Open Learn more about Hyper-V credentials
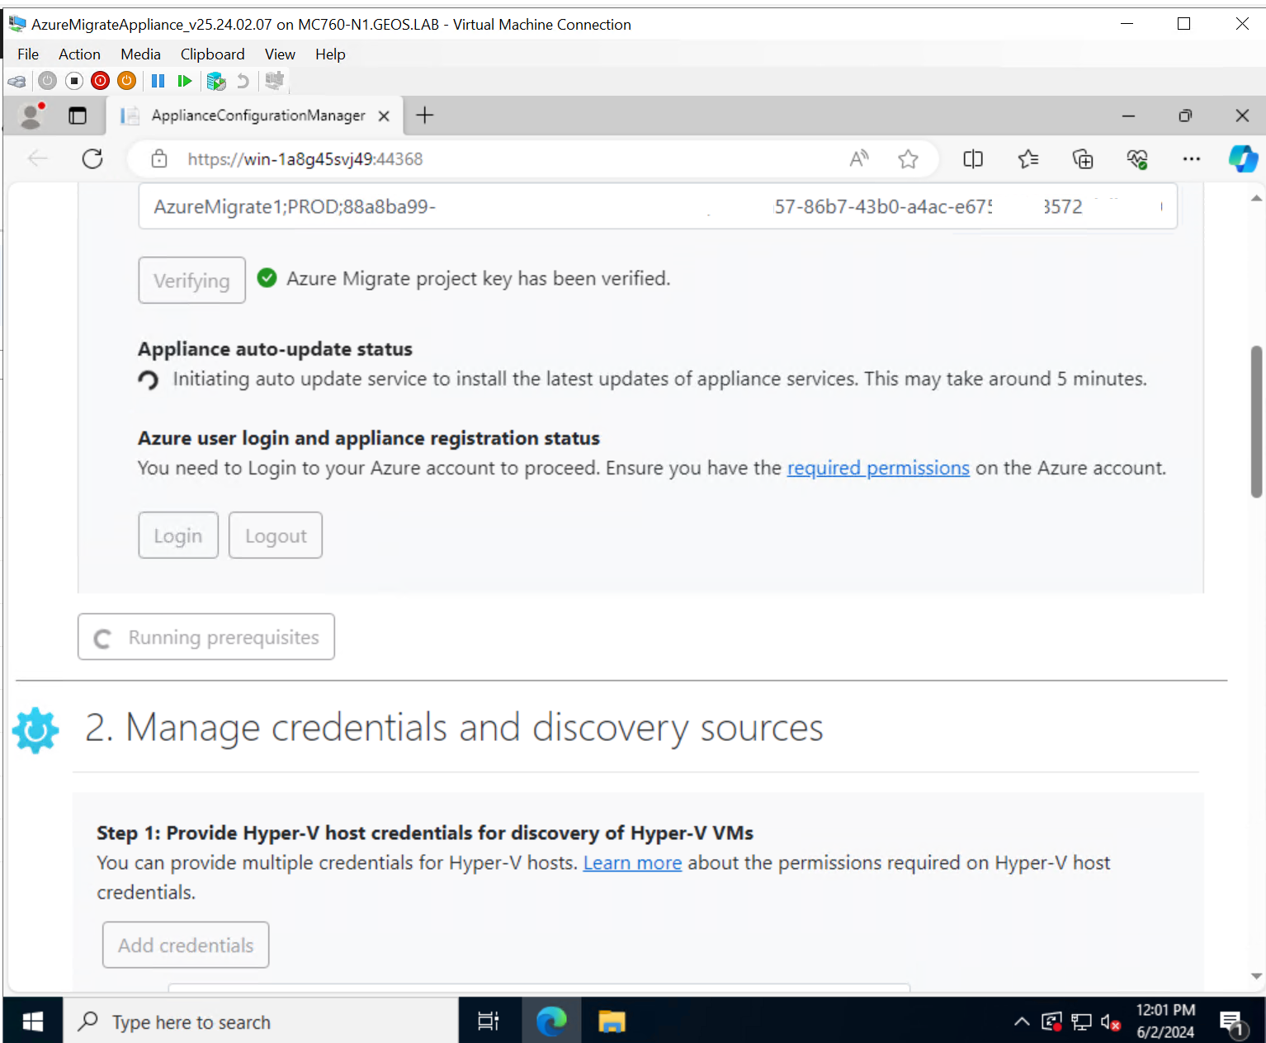1266x1043 pixels. tap(632, 862)
